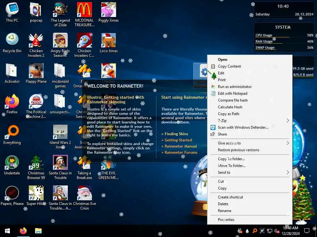
Task: Select the Chicken Invaders 2 icon
Action: click(36, 45)
